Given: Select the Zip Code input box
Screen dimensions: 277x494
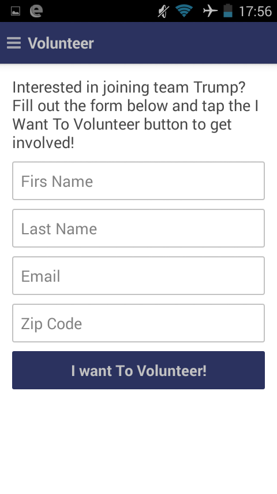Looking at the screenshot, I should 138,323.
